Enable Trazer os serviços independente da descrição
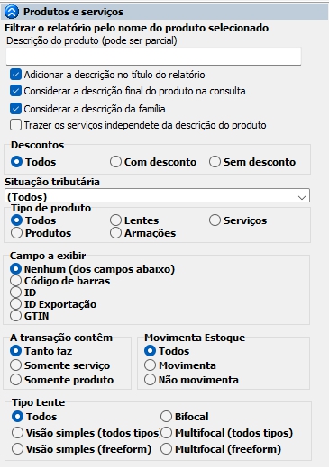 (x=15, y=125)
